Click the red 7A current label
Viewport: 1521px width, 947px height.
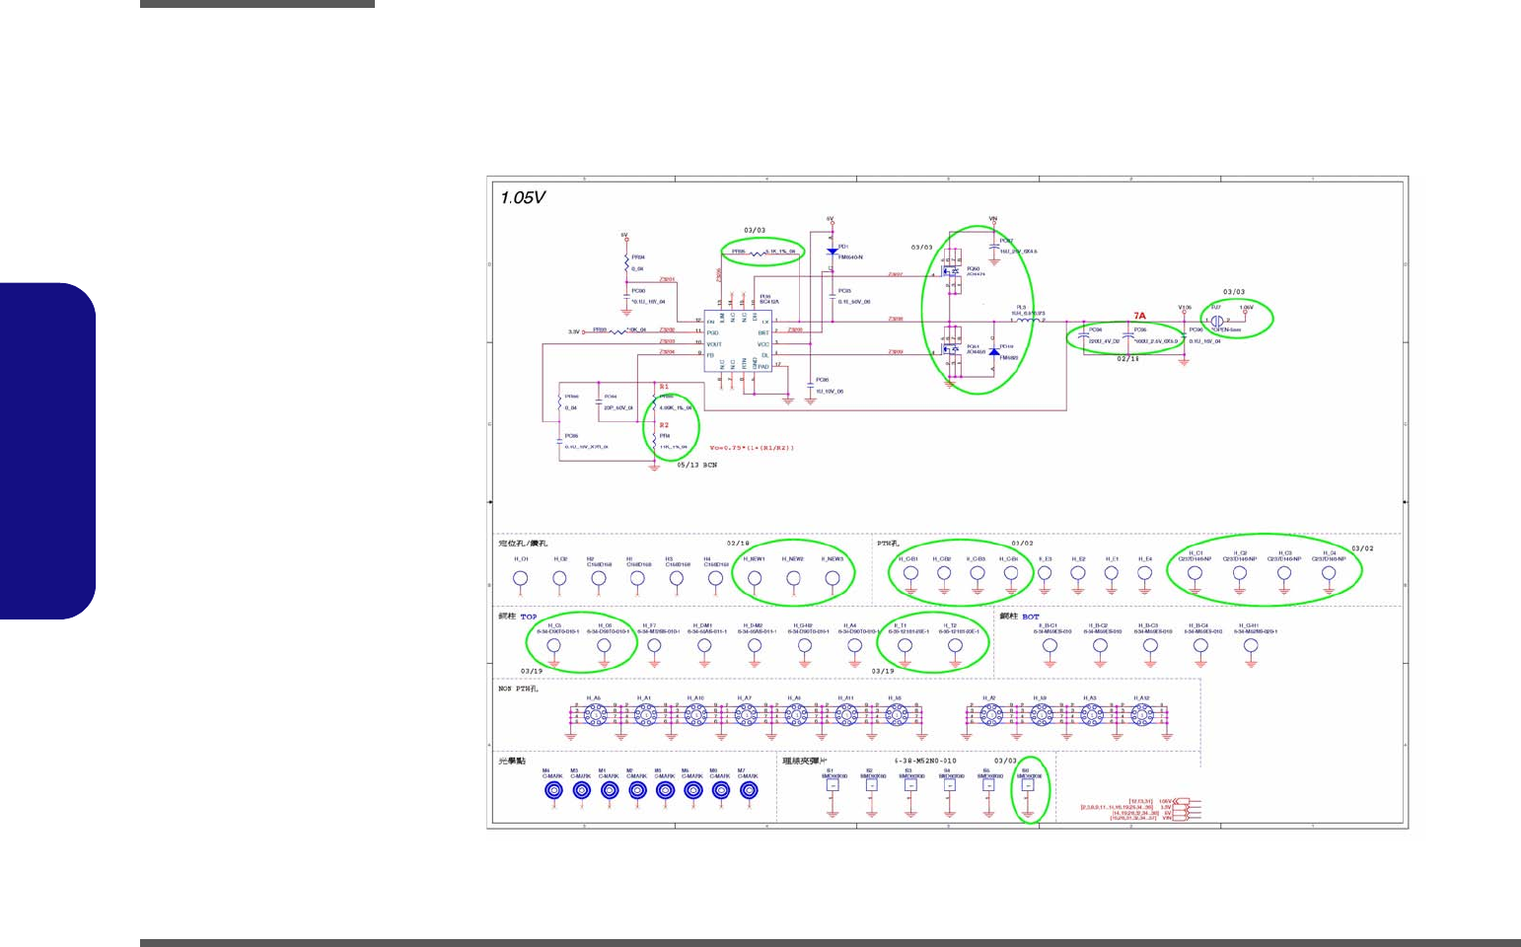(x=1139, y=317)
